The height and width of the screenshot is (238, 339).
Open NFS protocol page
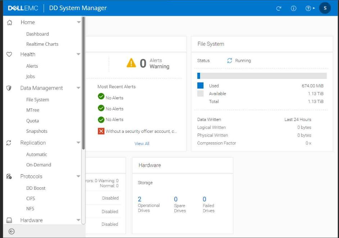30,208
